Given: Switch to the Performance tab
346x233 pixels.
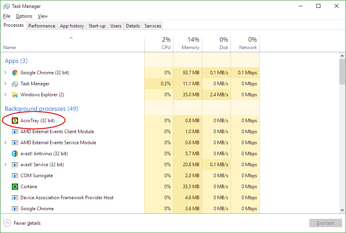Looking at the screenshot, I should 42,26.
